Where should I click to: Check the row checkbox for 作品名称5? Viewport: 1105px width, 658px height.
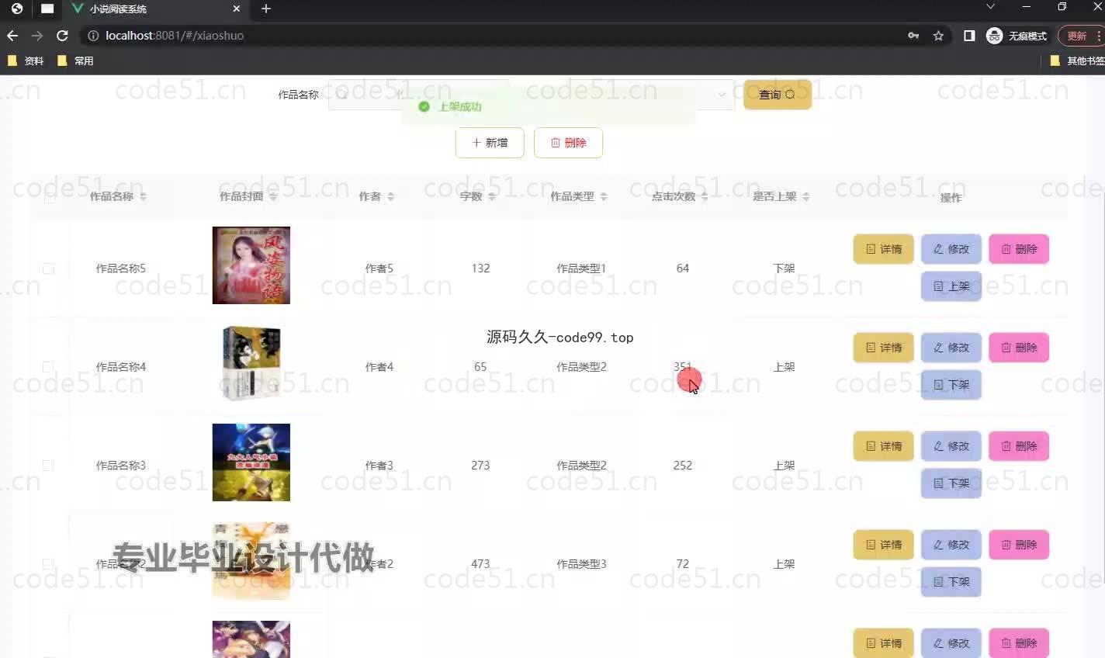(x=48, y=268)
